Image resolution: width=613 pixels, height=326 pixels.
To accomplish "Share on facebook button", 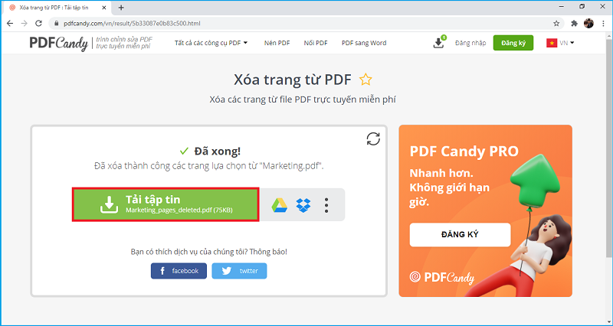I will tap(179, 271).
